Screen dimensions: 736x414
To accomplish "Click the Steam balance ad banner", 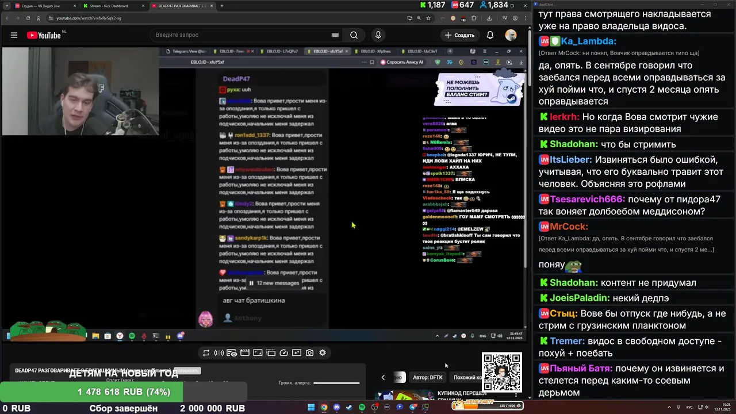I will tap(479, 88).
